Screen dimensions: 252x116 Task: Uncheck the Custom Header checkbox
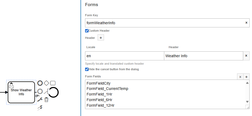tap(87, 31)
